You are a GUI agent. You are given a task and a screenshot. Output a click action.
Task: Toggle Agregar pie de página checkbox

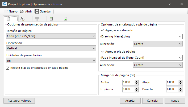(x=103, y=52)
